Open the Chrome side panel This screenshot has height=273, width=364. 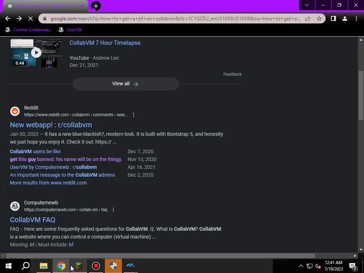(333, 18)
